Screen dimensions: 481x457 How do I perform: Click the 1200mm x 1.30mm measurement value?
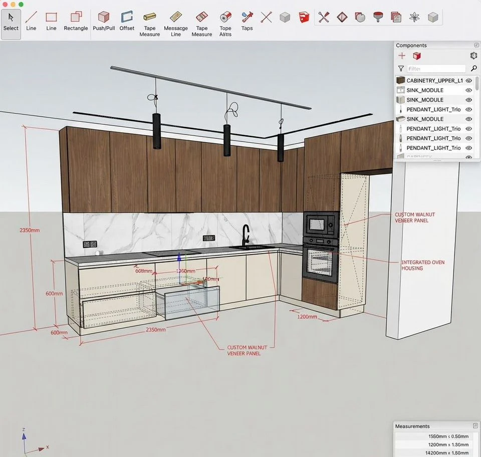coord(448,444)
